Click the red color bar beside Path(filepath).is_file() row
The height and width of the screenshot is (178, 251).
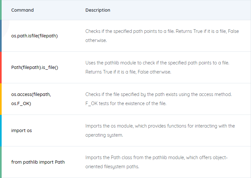(1, 67)
